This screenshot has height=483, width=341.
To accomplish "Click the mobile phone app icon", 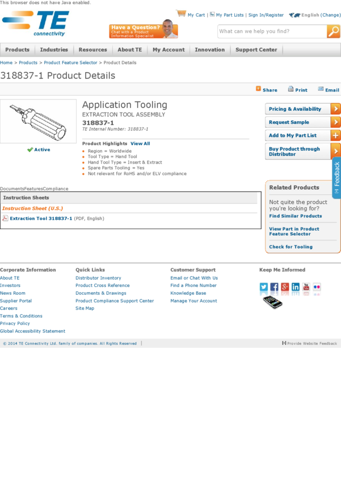I will click(x=272, y=302).
